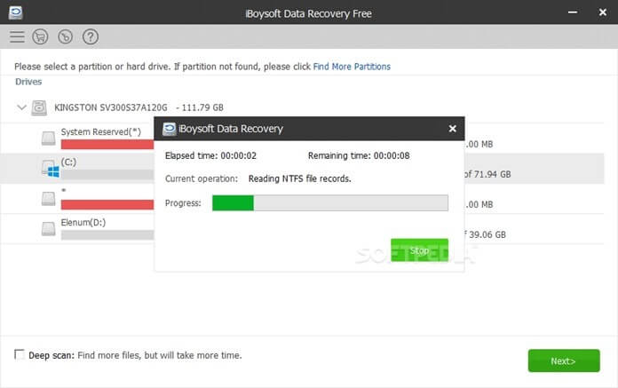Select the Elenum(D:) partition icon
618x388 pixels.
point(49,229)
